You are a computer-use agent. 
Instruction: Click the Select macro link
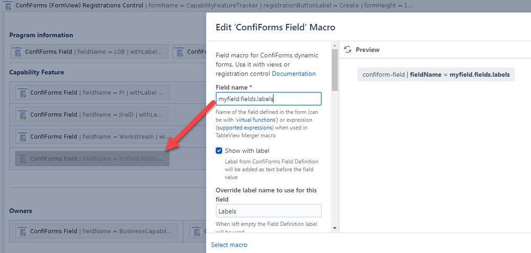(229, 244)
